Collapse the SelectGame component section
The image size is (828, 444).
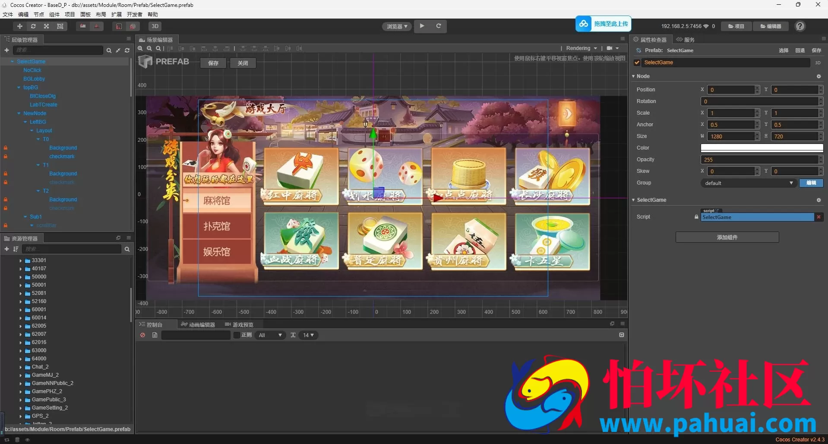point(633,200)
